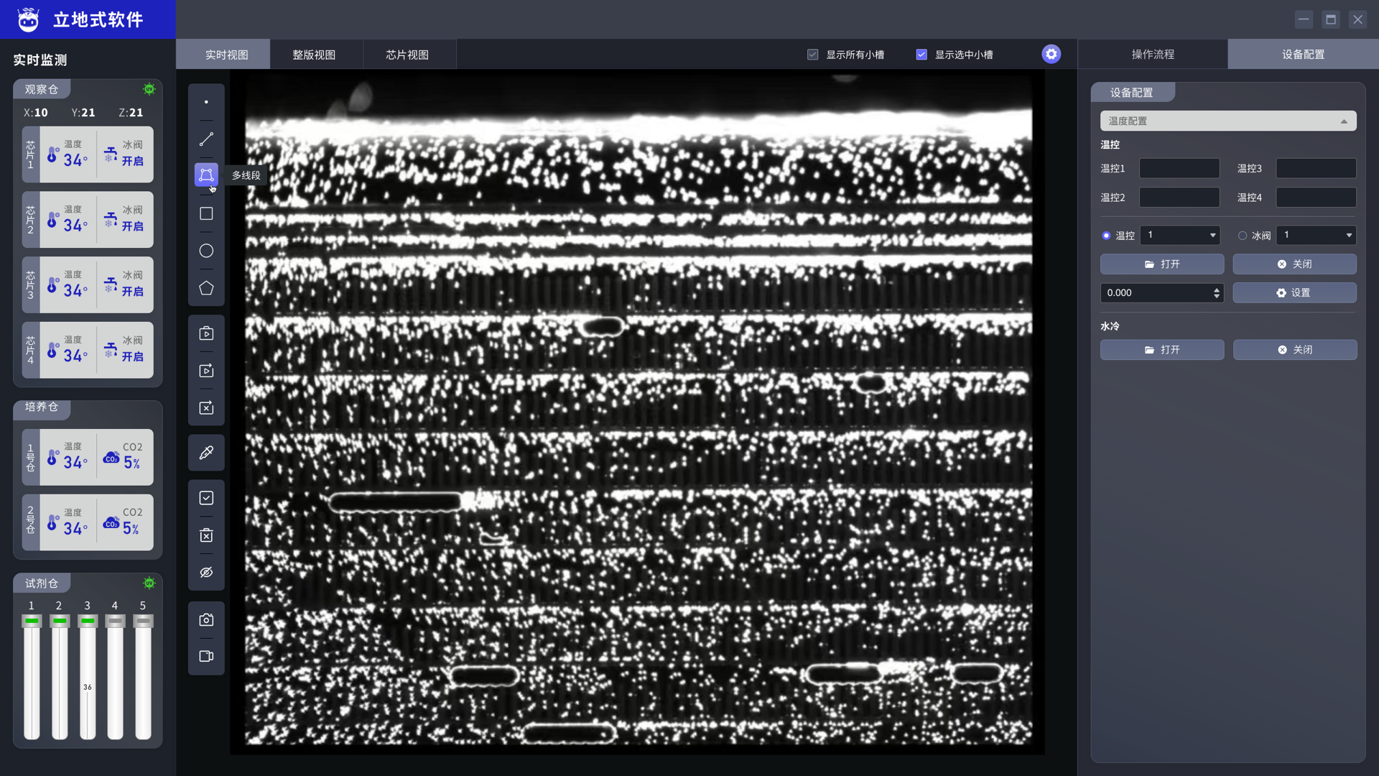The height and width of the screenshot is (776, 1379).
Task: Click the eyedropper pipette tool
Action: coord(206,453)
